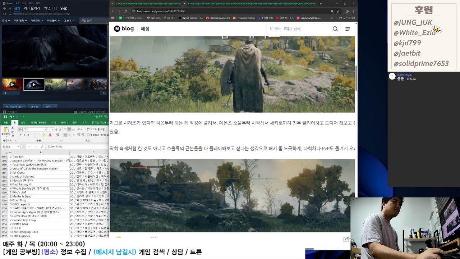
Task: Open the Excel 페이지 레이아웃 ribbon tab
Action: tap(38, 123)
